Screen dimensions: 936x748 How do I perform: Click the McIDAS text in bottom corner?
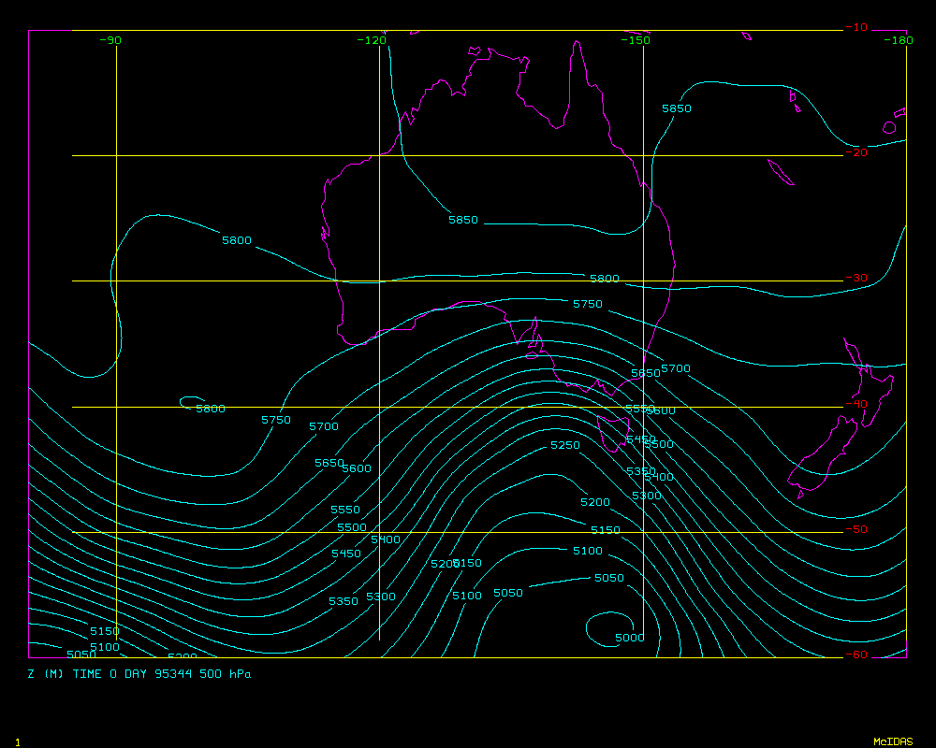coord(892,741)
